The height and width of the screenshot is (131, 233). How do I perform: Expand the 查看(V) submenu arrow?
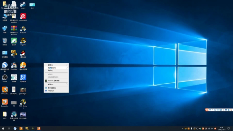(x=67, y=65)
